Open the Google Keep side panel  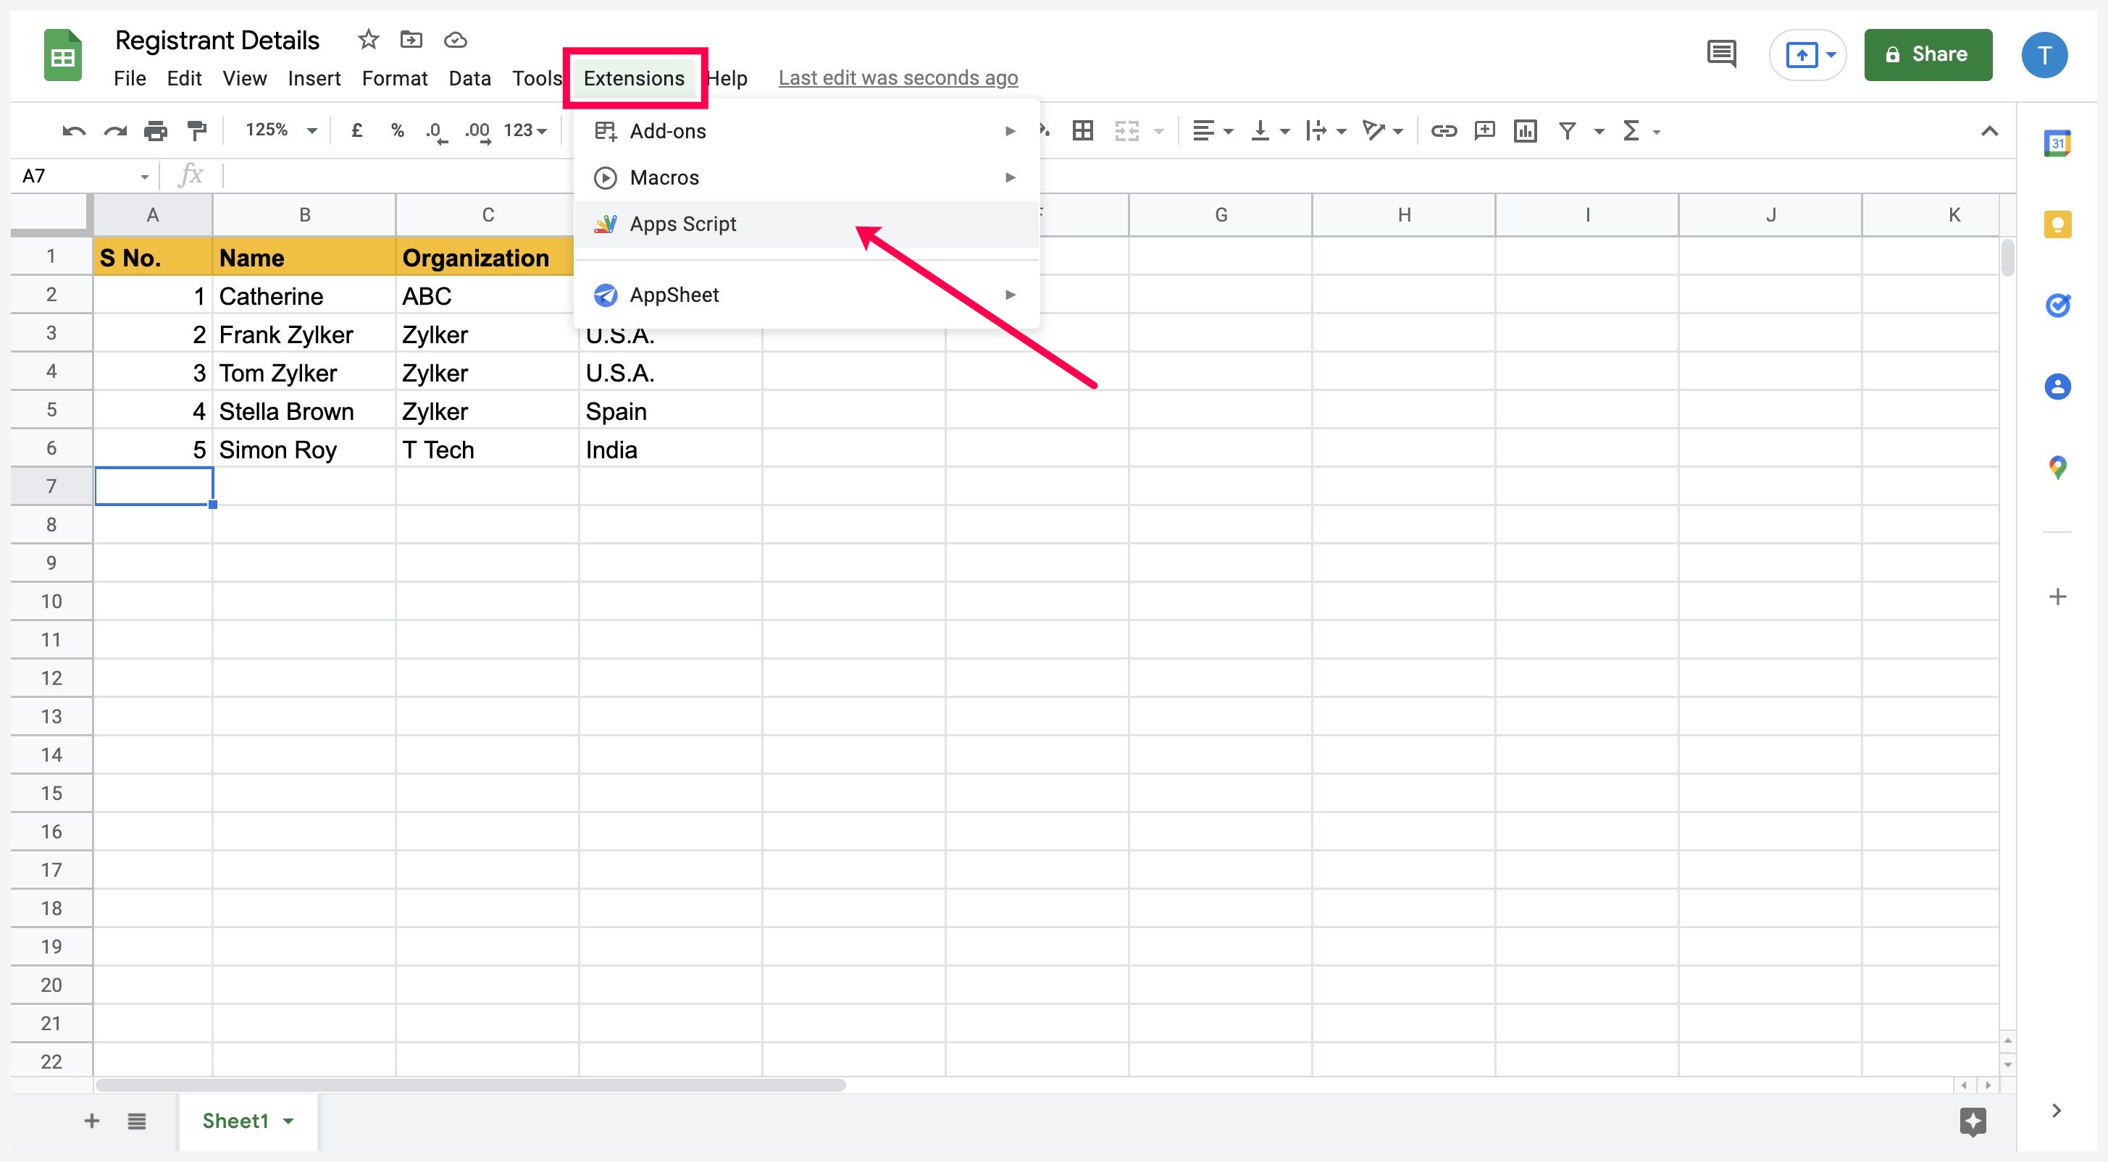click(x=2057, y=225)
